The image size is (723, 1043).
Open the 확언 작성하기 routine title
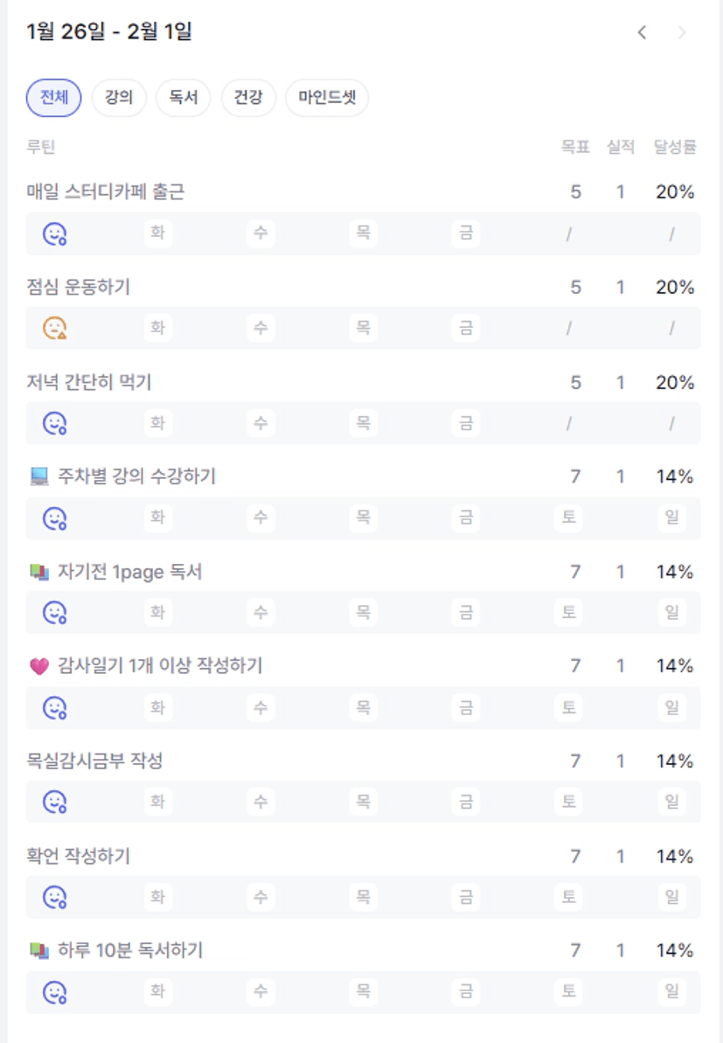tap(79, 856)
